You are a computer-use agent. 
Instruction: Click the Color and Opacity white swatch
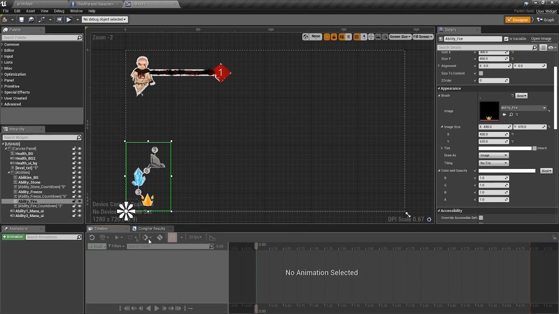(507, 171)
